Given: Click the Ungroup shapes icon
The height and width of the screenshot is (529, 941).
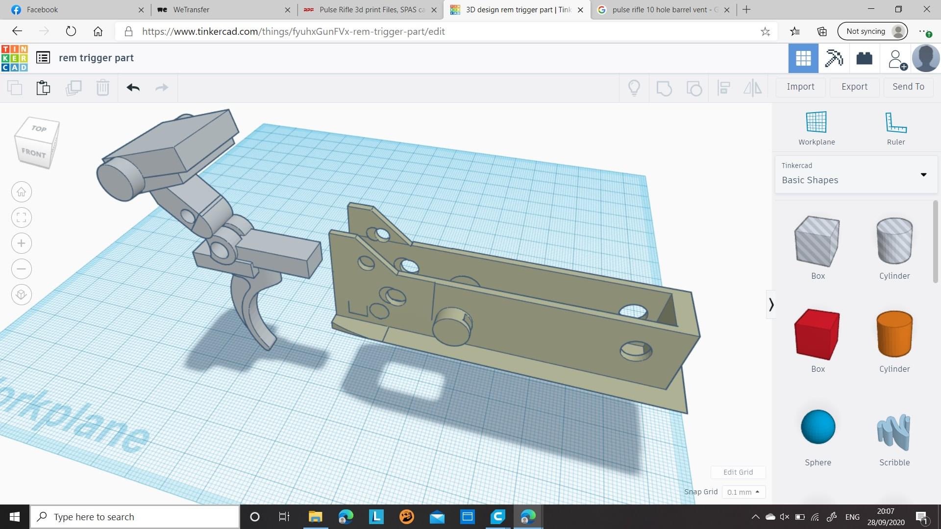Looking at the screenshot, I should (x=694, y=88).
